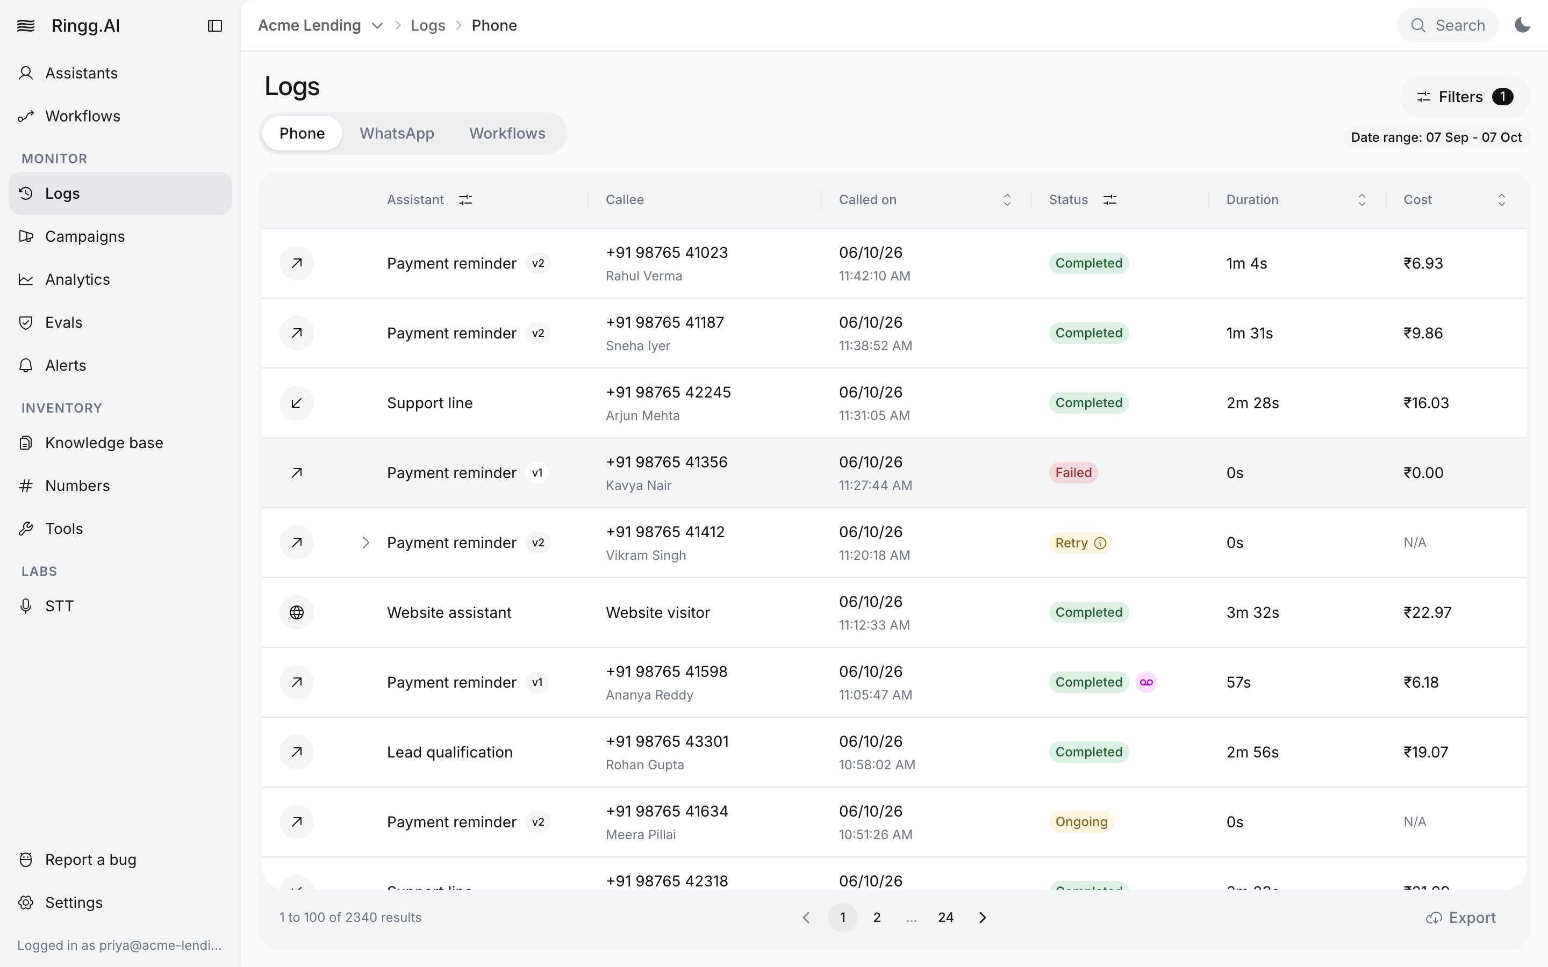Screen dimensions: 1548x967
Task: Open Assistants in the sidebar
Action: 120,73
